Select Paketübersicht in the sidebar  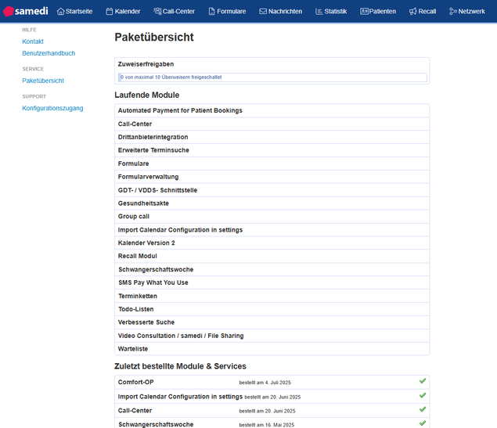point(43,81)
